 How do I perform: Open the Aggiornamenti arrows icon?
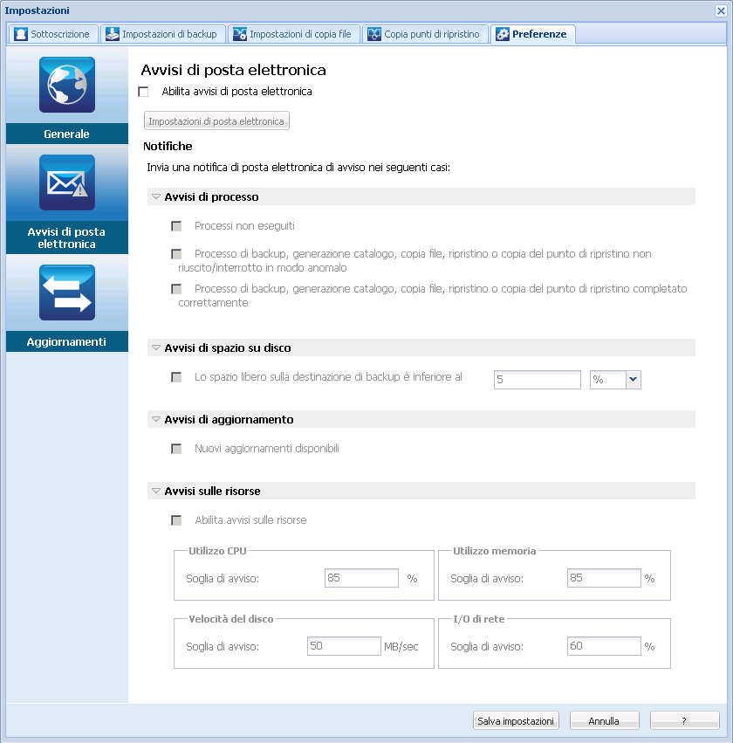tap(67, 292)
